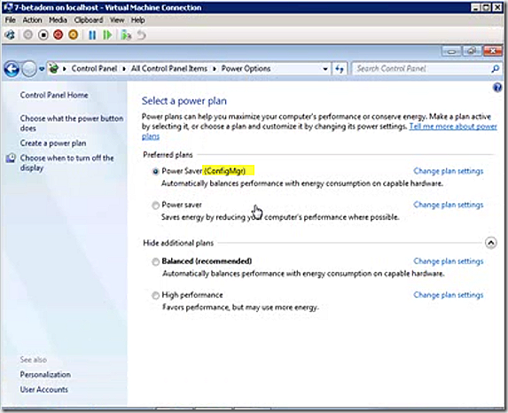Go back in Control Panel
This screenshot has width=508, height=413.
[12, 68]
